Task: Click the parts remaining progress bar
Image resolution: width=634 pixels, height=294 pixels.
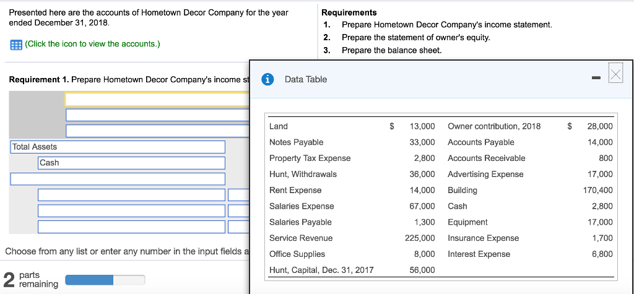Action: pos(105,280)
